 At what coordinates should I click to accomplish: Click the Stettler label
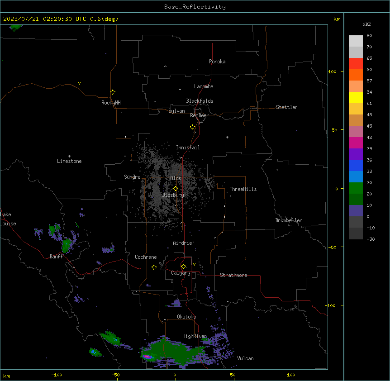coord(287,107)
